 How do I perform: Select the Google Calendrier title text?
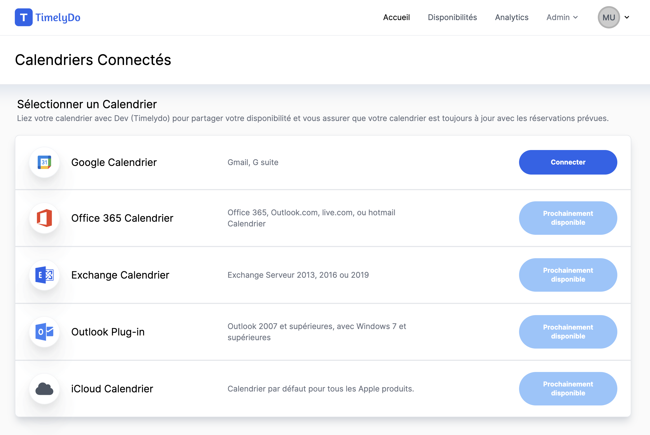(x=114, y=162)
